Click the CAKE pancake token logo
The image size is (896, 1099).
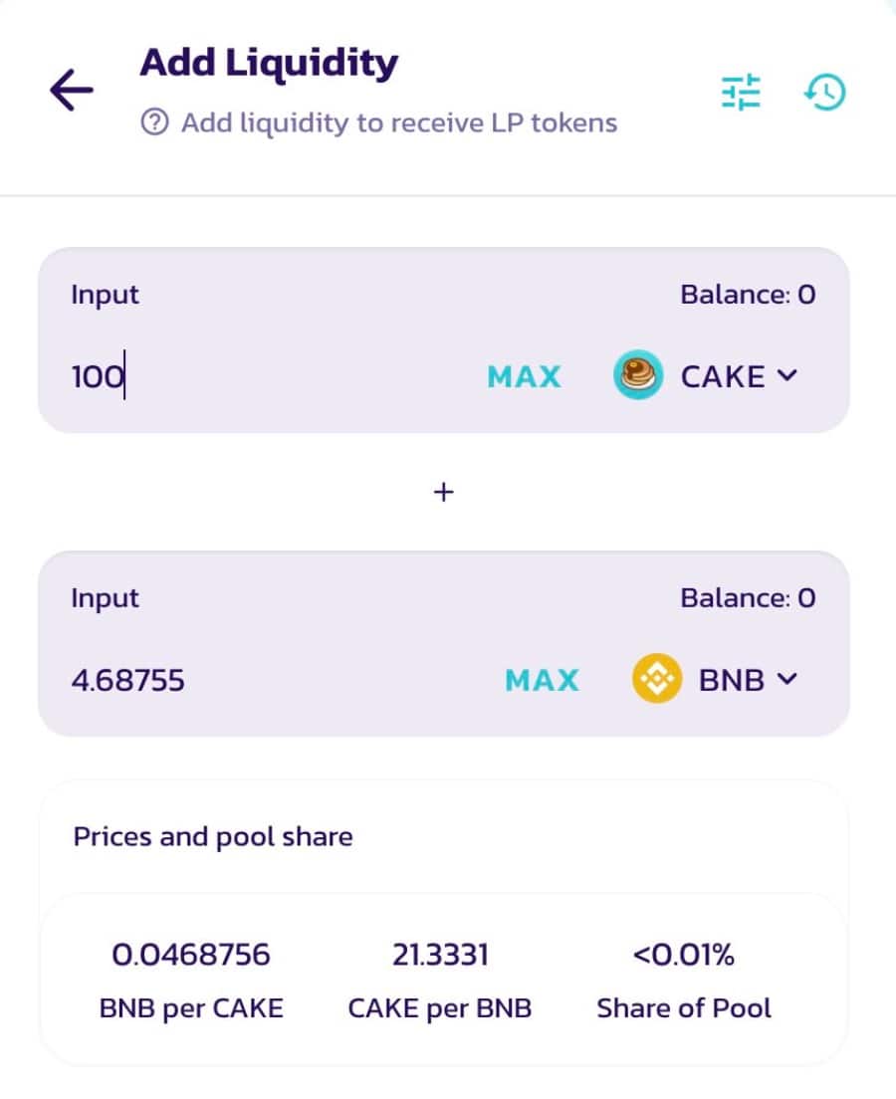click(x=638, y=375)
